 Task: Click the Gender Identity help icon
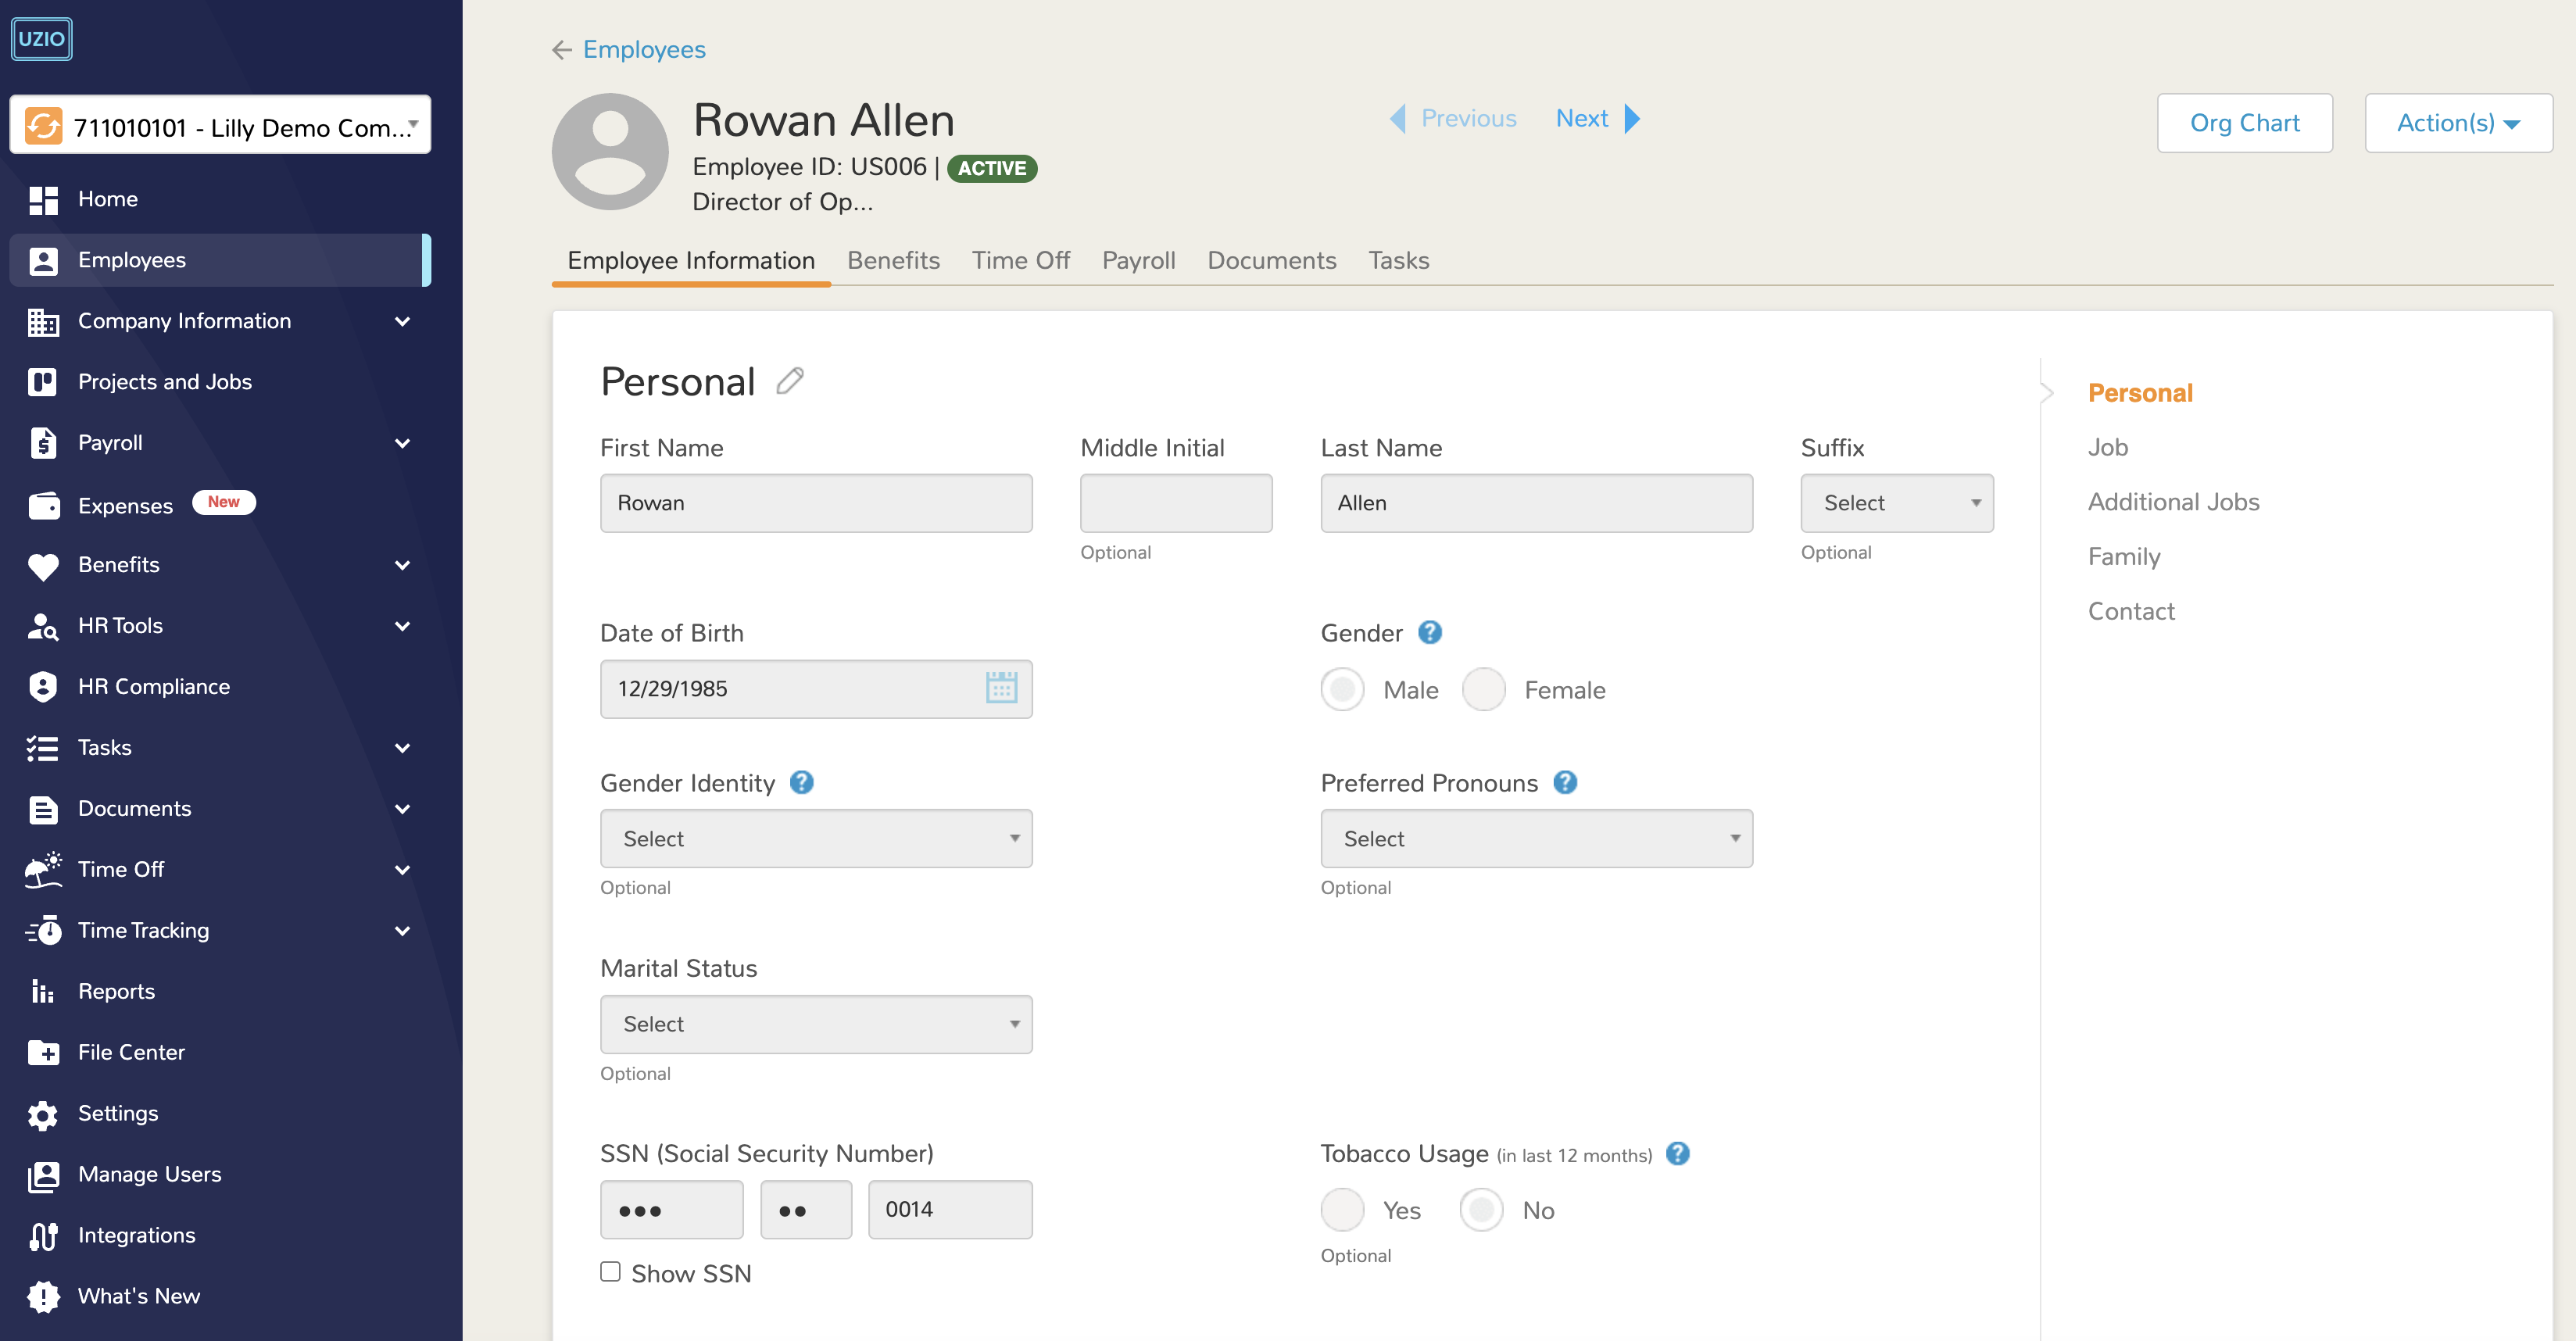click(801, 782)
